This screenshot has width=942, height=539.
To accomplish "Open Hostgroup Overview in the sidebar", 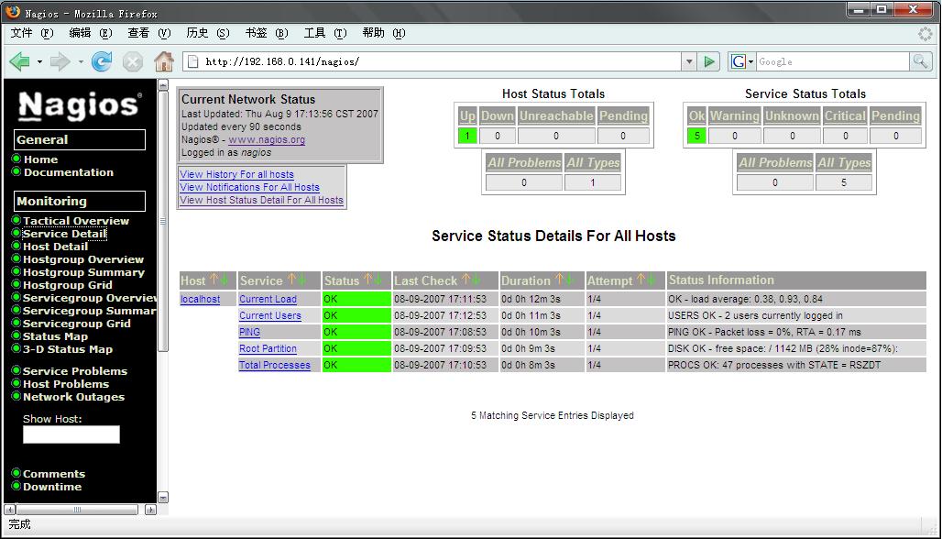I will click(x=82, y=259).
